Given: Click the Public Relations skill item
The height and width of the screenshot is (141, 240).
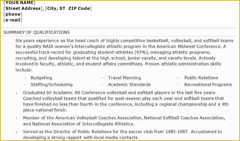Looking at the screenshot, I should [201, 78].
